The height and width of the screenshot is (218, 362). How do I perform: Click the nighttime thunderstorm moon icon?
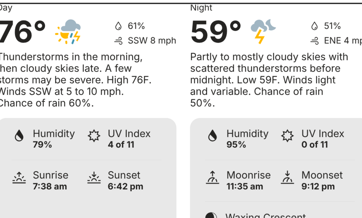click(263, 31)
